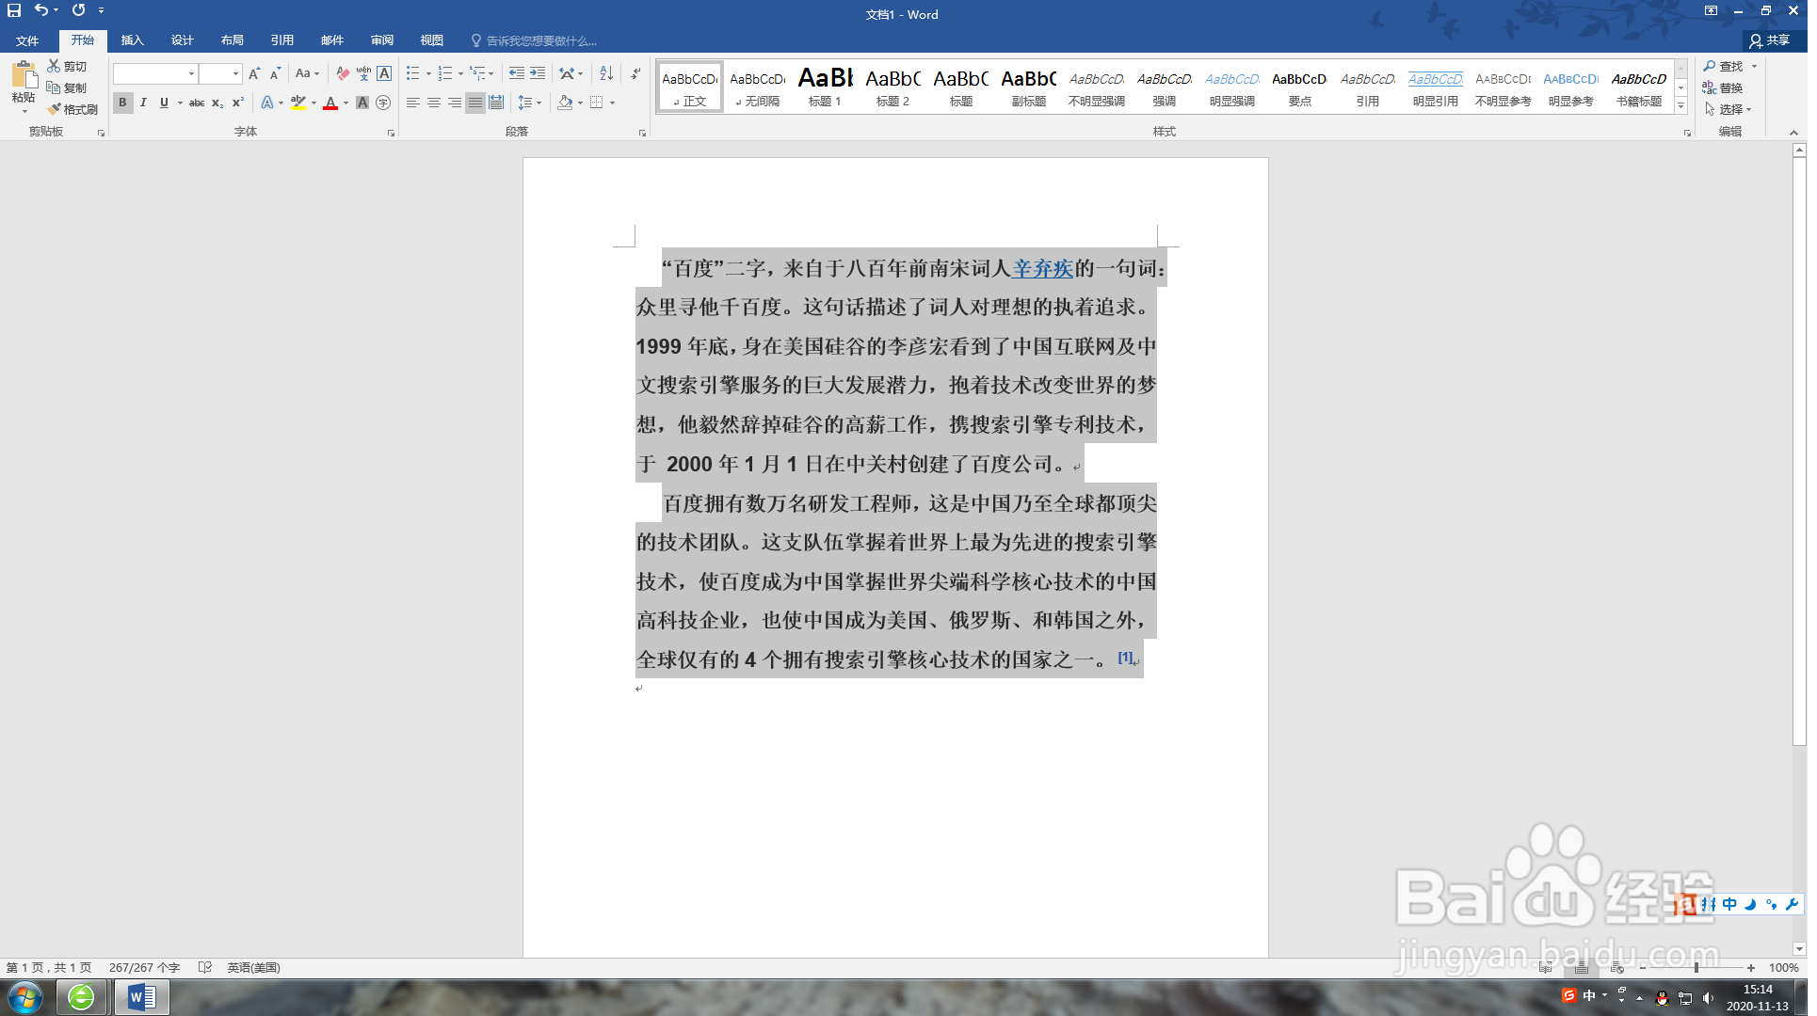Switch to Design (设计) tab

[183, 40]
